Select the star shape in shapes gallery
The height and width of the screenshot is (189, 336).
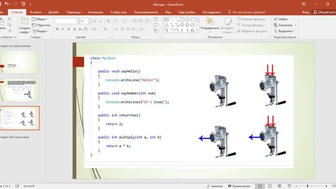pos(193,30)
